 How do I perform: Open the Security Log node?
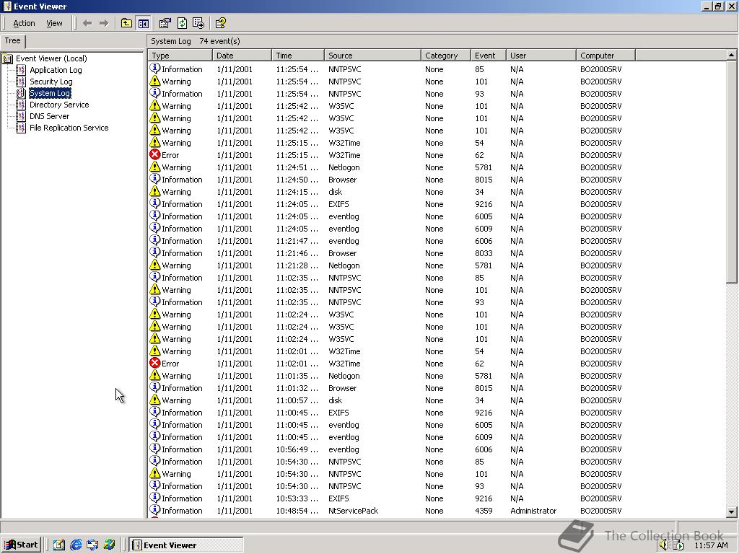click(51, 82)
